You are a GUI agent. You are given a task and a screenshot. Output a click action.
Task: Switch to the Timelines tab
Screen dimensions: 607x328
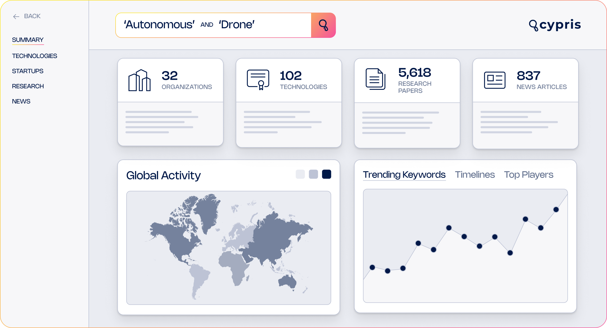(475, 175)
